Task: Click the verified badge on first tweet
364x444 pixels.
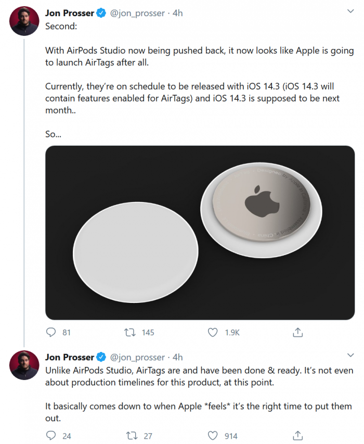Action: click(x=101, y=12)
